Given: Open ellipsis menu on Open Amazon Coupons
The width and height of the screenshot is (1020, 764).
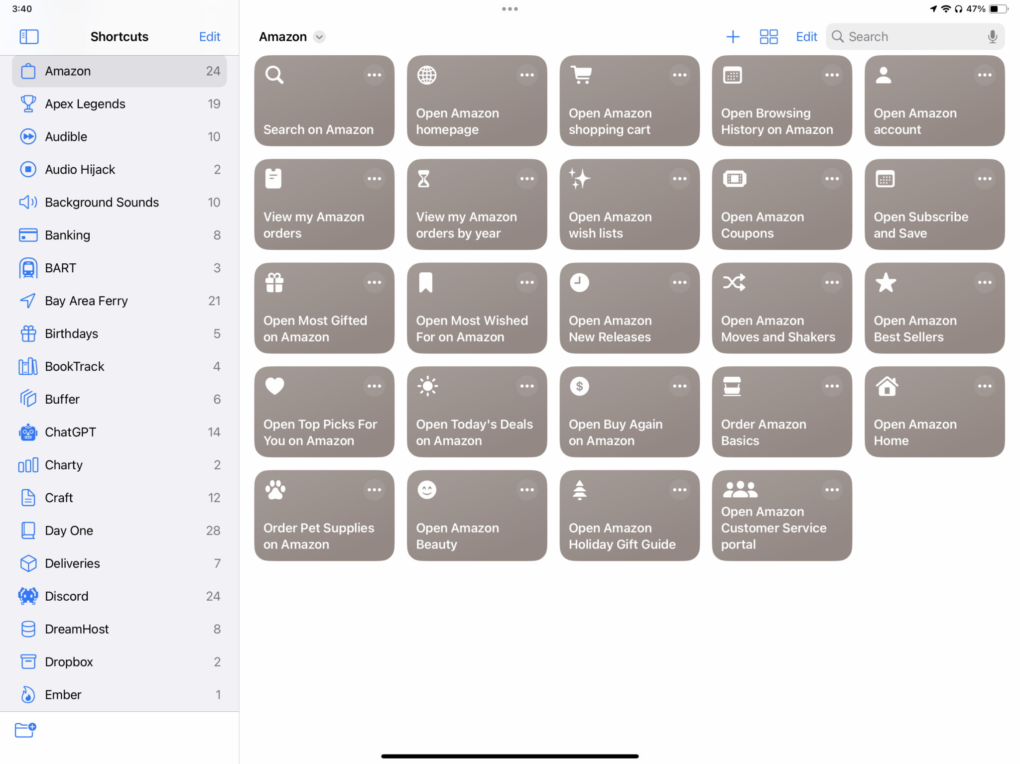Looking at the screenshot, I should click(x=832, y=179).
